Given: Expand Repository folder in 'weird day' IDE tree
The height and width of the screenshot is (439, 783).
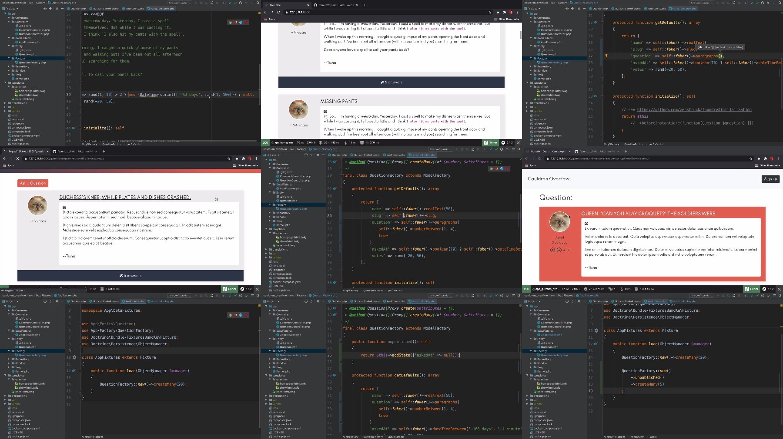Looking at the screenshot, I should (x=8, y=66).
